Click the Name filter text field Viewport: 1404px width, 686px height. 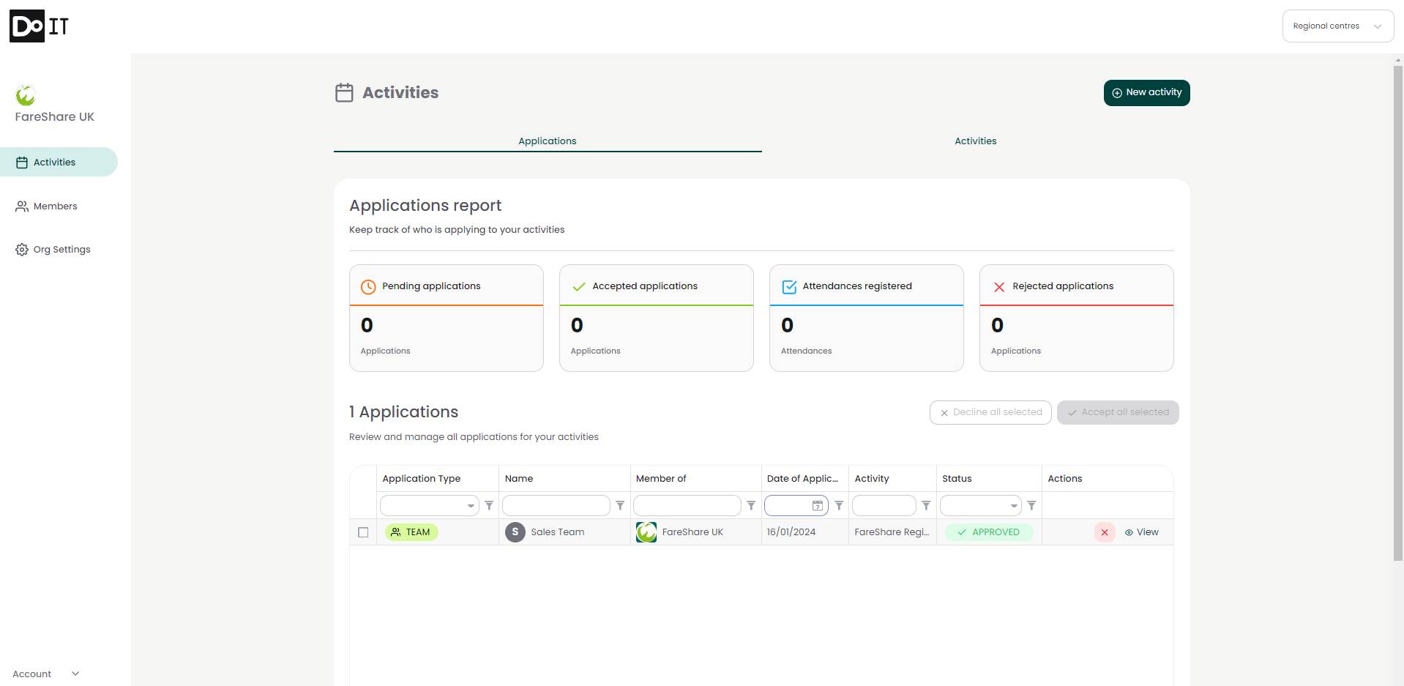[x=556, y=506]
